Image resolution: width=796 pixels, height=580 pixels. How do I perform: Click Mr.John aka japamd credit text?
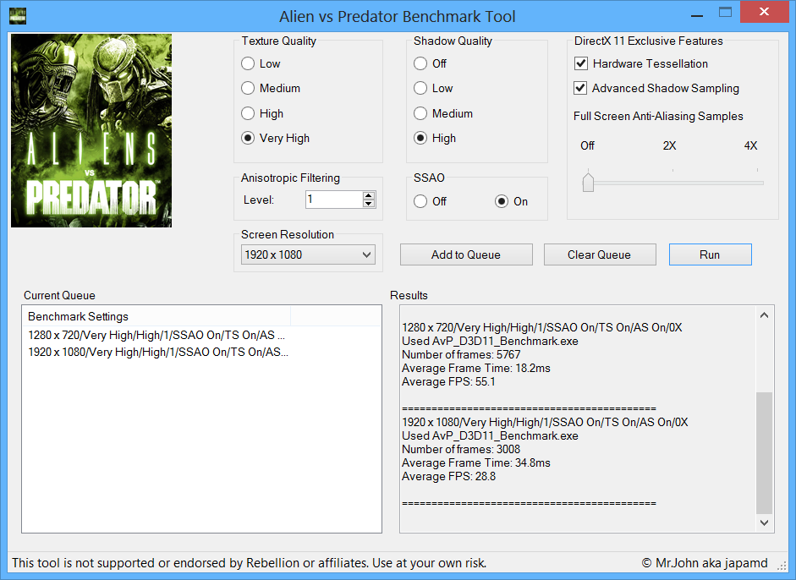(x=705, y=563)
